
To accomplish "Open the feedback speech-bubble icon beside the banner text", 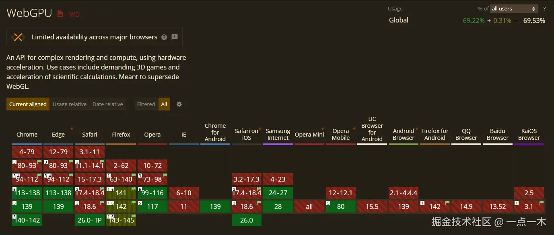I will coord(174,37).
